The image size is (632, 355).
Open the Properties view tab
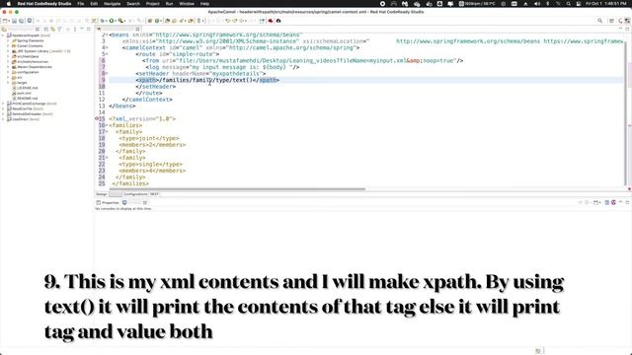[x=108, y=203]
